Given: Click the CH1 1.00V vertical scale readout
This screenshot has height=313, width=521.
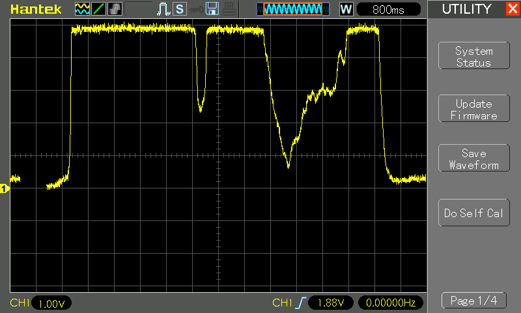Looking at the screenshot, I should click(51, 303).
